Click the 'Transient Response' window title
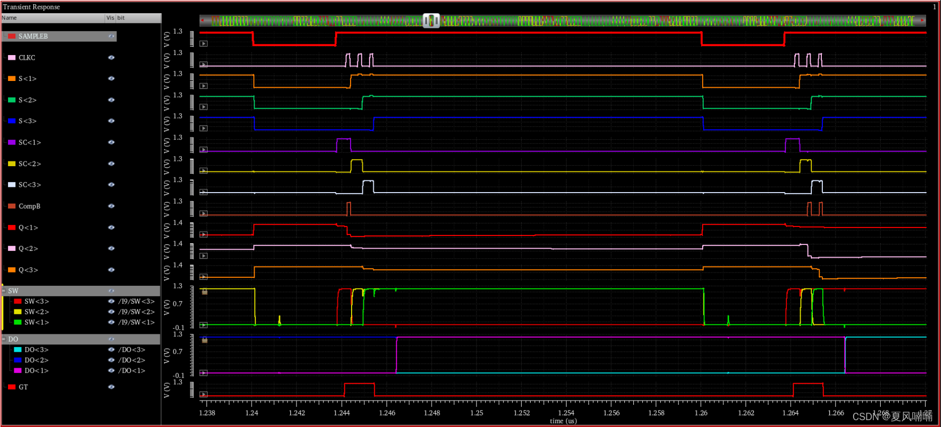Screen dimensions: 941x427 31,7
